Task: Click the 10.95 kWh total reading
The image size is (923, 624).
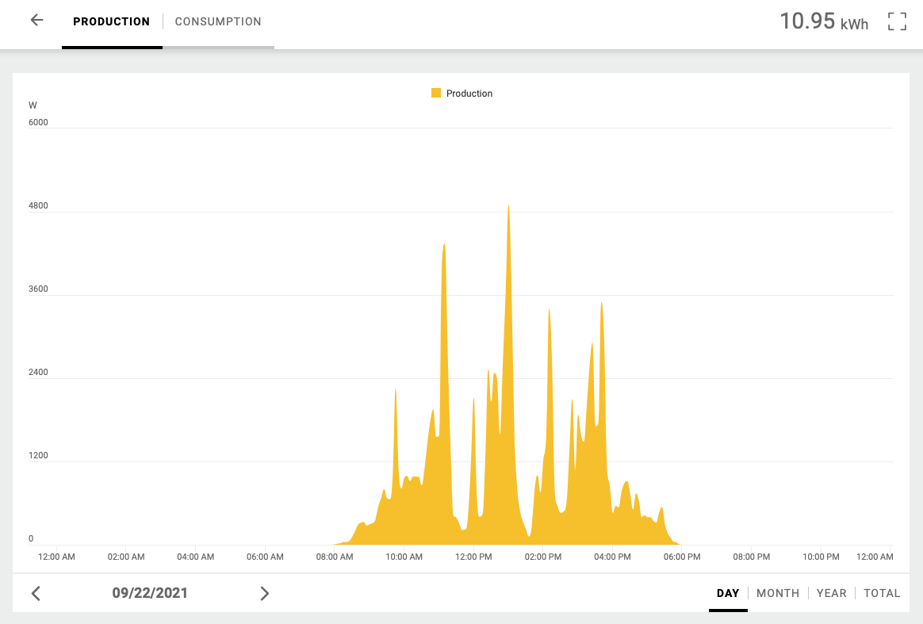Action: 823,21
